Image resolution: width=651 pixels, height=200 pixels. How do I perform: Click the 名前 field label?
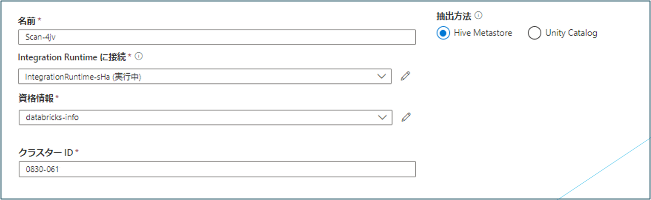(27, 21)
